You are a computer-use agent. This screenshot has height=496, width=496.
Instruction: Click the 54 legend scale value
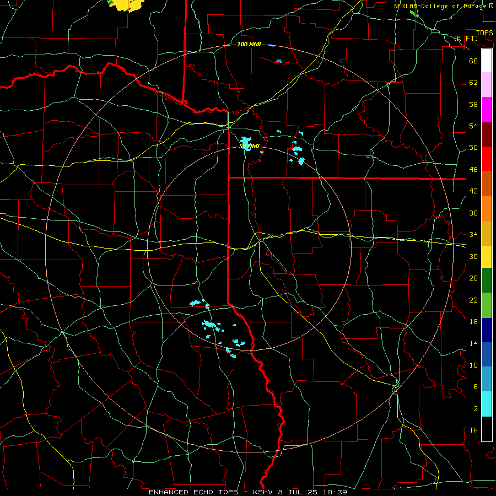click(473, 126)
